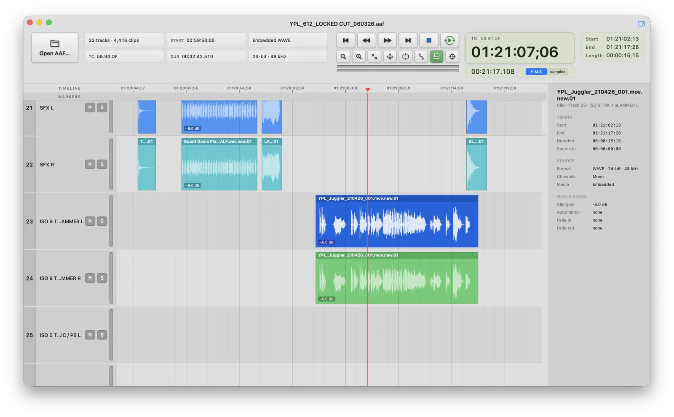Screen dimensions: 674x417
Task: Toggle the green follow-playhead scroll button
Action: tap(437, 56)
